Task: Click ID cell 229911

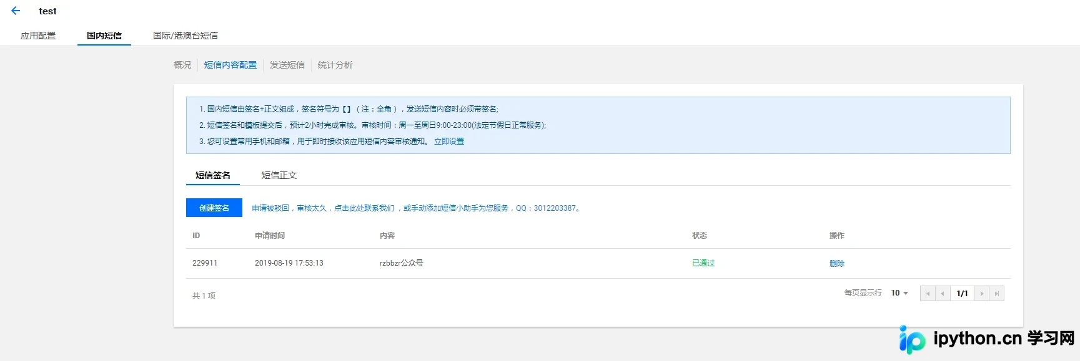Action: pos(205,263)
